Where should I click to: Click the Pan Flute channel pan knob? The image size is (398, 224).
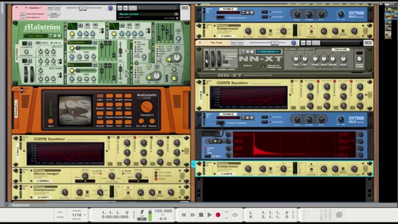click(x=294, y=43)
